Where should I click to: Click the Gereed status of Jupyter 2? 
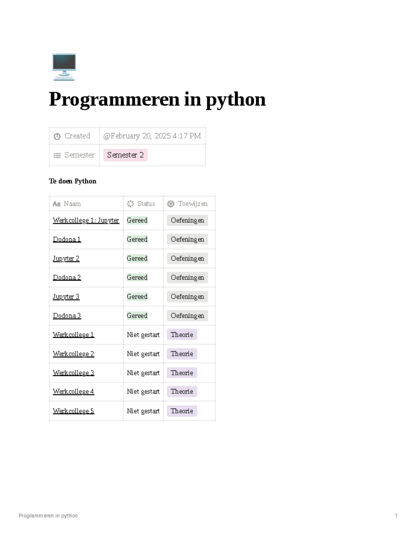tap(137, 258)
